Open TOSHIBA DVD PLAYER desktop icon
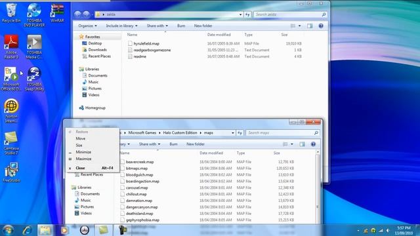The height and width of the screenshot is (236, 420). click(x=34, y=15)
